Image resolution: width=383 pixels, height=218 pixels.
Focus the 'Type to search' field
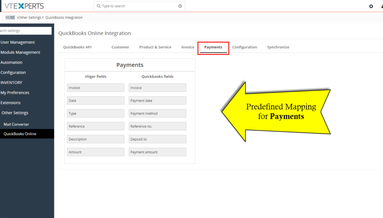coord(139,6)
